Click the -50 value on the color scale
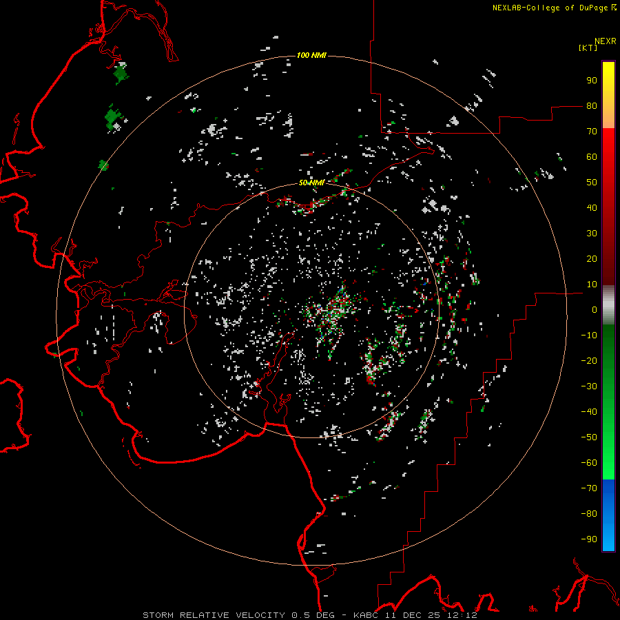620x620 pixels. [x=589, y=437]
